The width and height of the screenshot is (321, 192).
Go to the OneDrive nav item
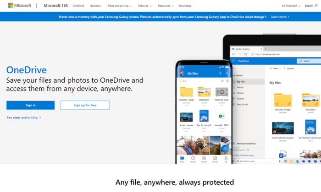click(x=78, y=5)
